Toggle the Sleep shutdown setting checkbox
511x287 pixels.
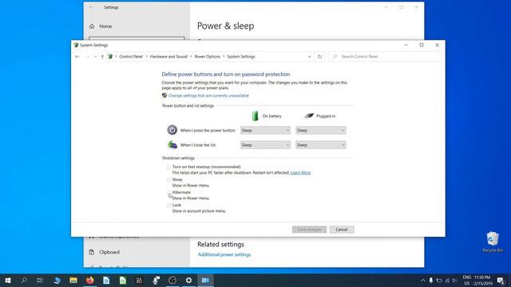click(x=169, y=179)
